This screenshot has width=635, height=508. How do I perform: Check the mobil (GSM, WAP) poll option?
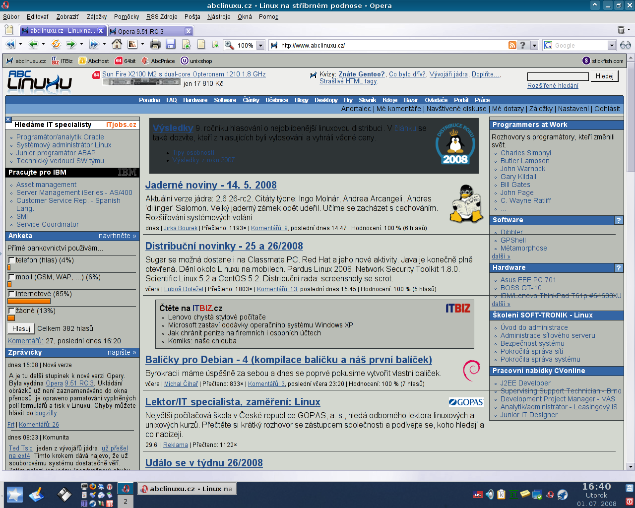[11, 277]
